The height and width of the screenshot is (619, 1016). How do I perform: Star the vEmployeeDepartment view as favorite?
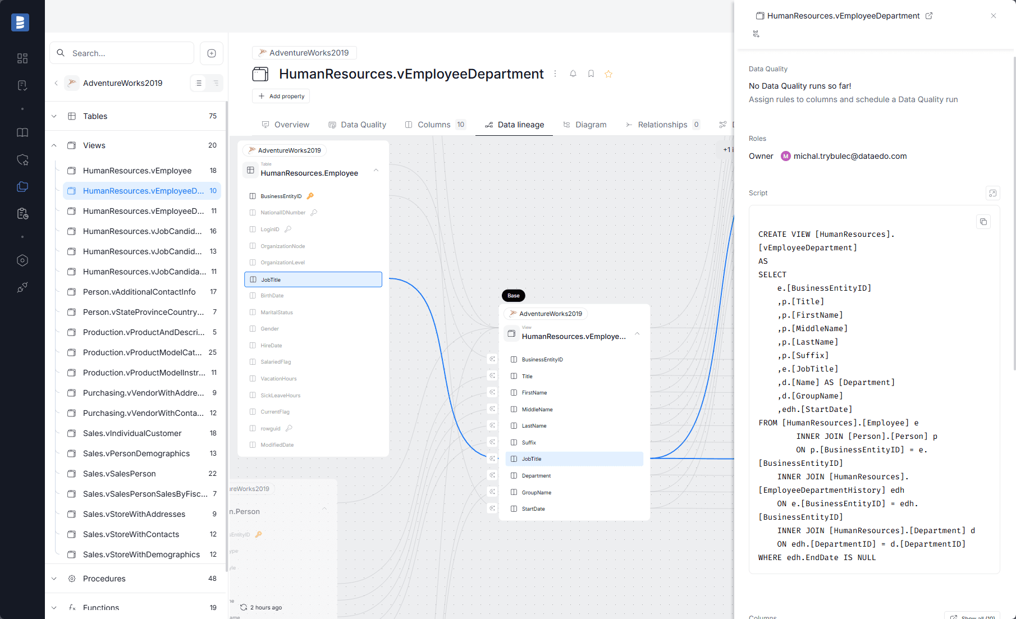(x=608, y=74)
